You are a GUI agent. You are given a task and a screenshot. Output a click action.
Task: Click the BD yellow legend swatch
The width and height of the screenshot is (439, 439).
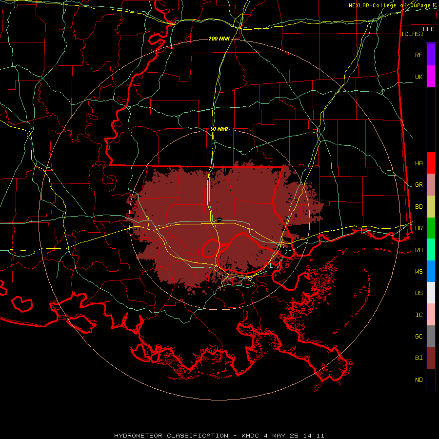[x=431, y=207]
